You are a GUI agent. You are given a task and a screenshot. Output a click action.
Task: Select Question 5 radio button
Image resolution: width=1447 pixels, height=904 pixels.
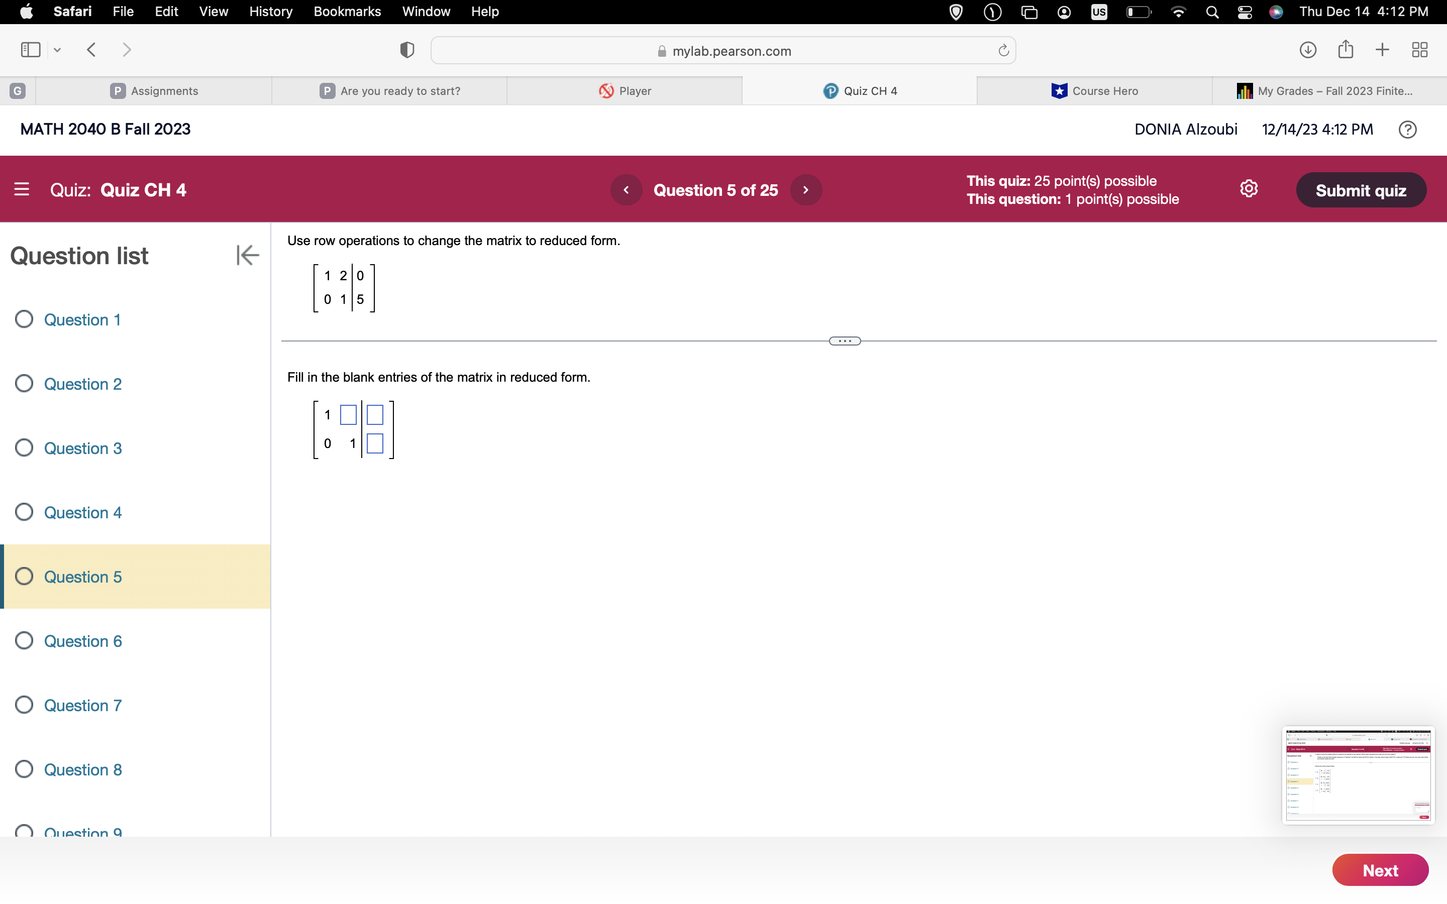[x=24, y=576]
